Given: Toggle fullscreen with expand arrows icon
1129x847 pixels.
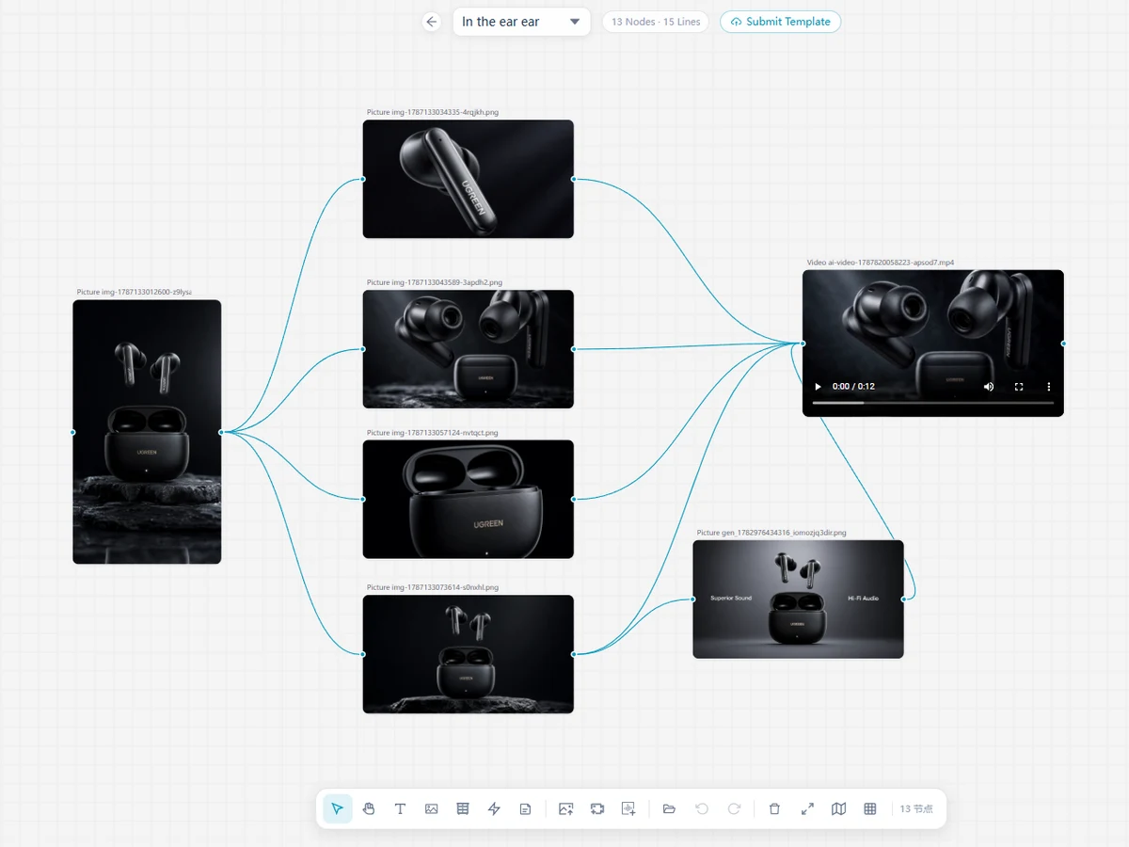Looking at the screenshot, I should 807,808.
